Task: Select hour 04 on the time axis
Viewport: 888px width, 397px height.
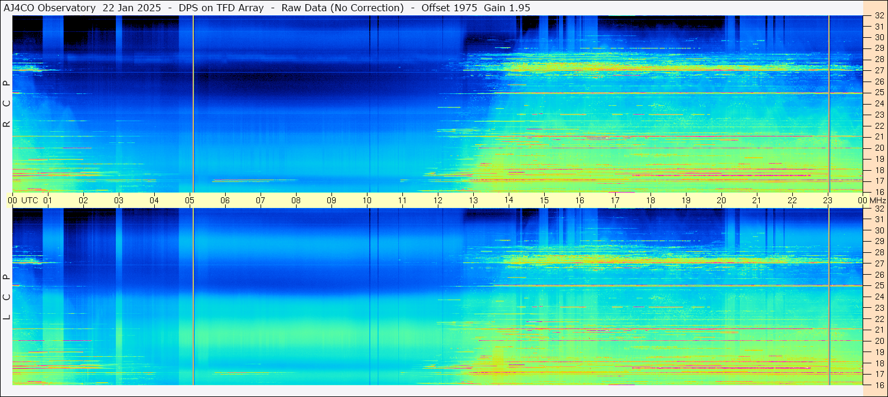Action: click(154, 200)
